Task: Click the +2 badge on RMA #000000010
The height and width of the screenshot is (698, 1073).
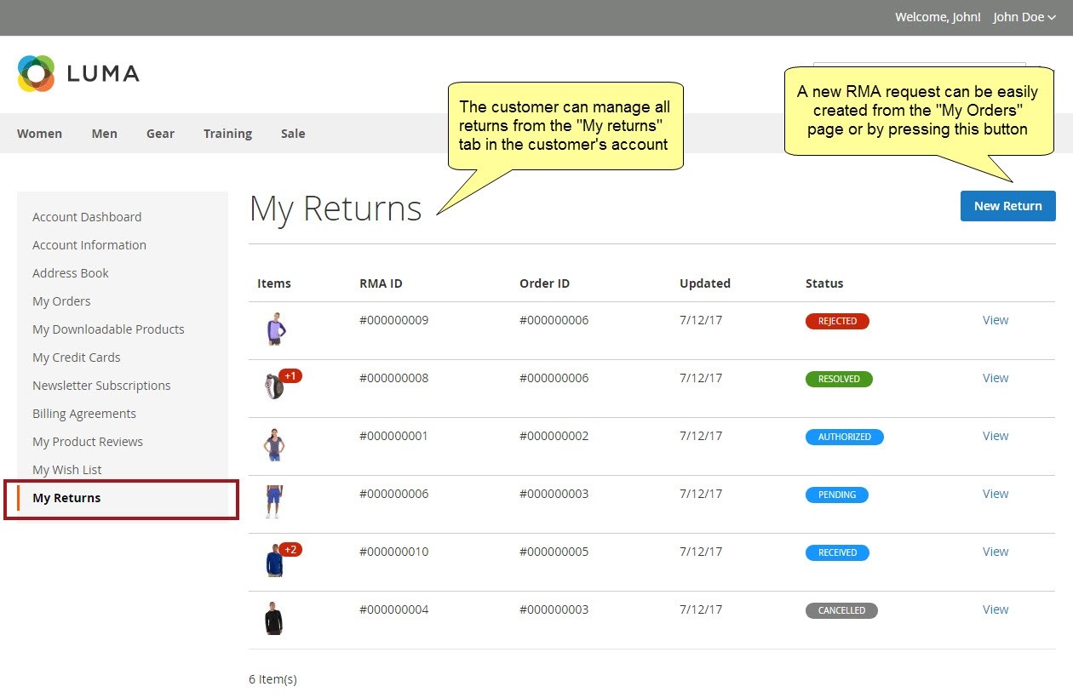Action: tap(290, 550)
